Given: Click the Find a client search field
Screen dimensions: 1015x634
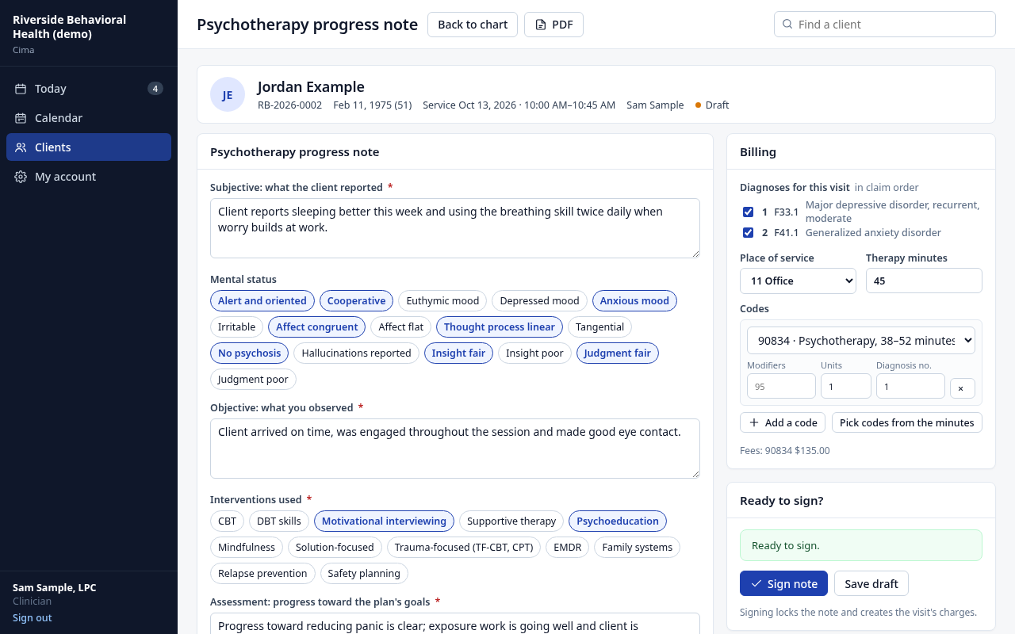Looking at the screenshot, I should click(x=885, y=24).
